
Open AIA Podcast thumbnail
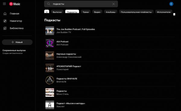pyautogui.click(x=50, y=43)
